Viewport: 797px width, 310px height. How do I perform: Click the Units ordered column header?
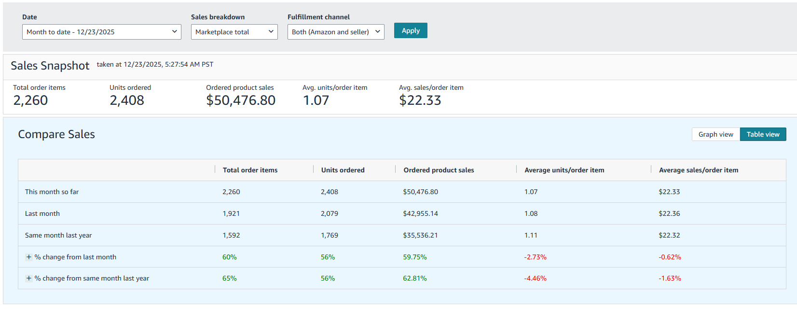343,170
